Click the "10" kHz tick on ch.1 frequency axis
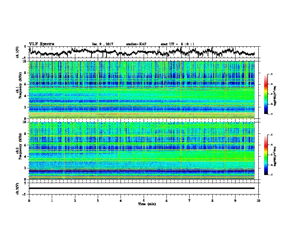Image resolution: width=291 pixels, height=225 pixels. coord(25,61)
